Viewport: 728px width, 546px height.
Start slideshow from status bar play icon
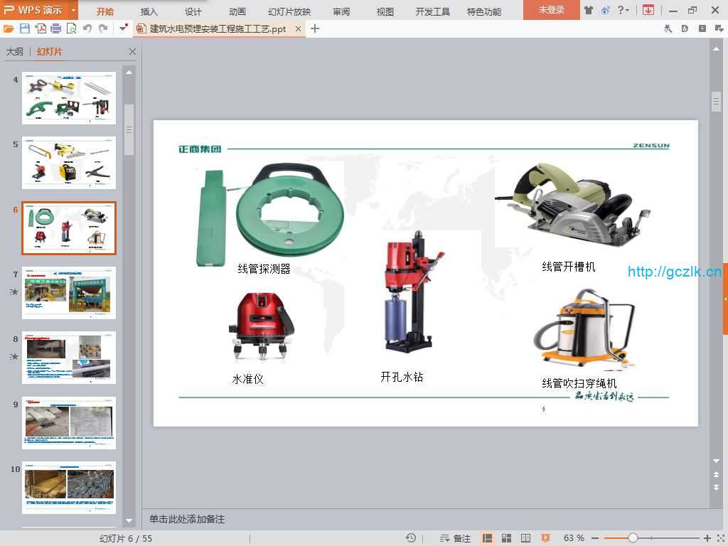545,538
